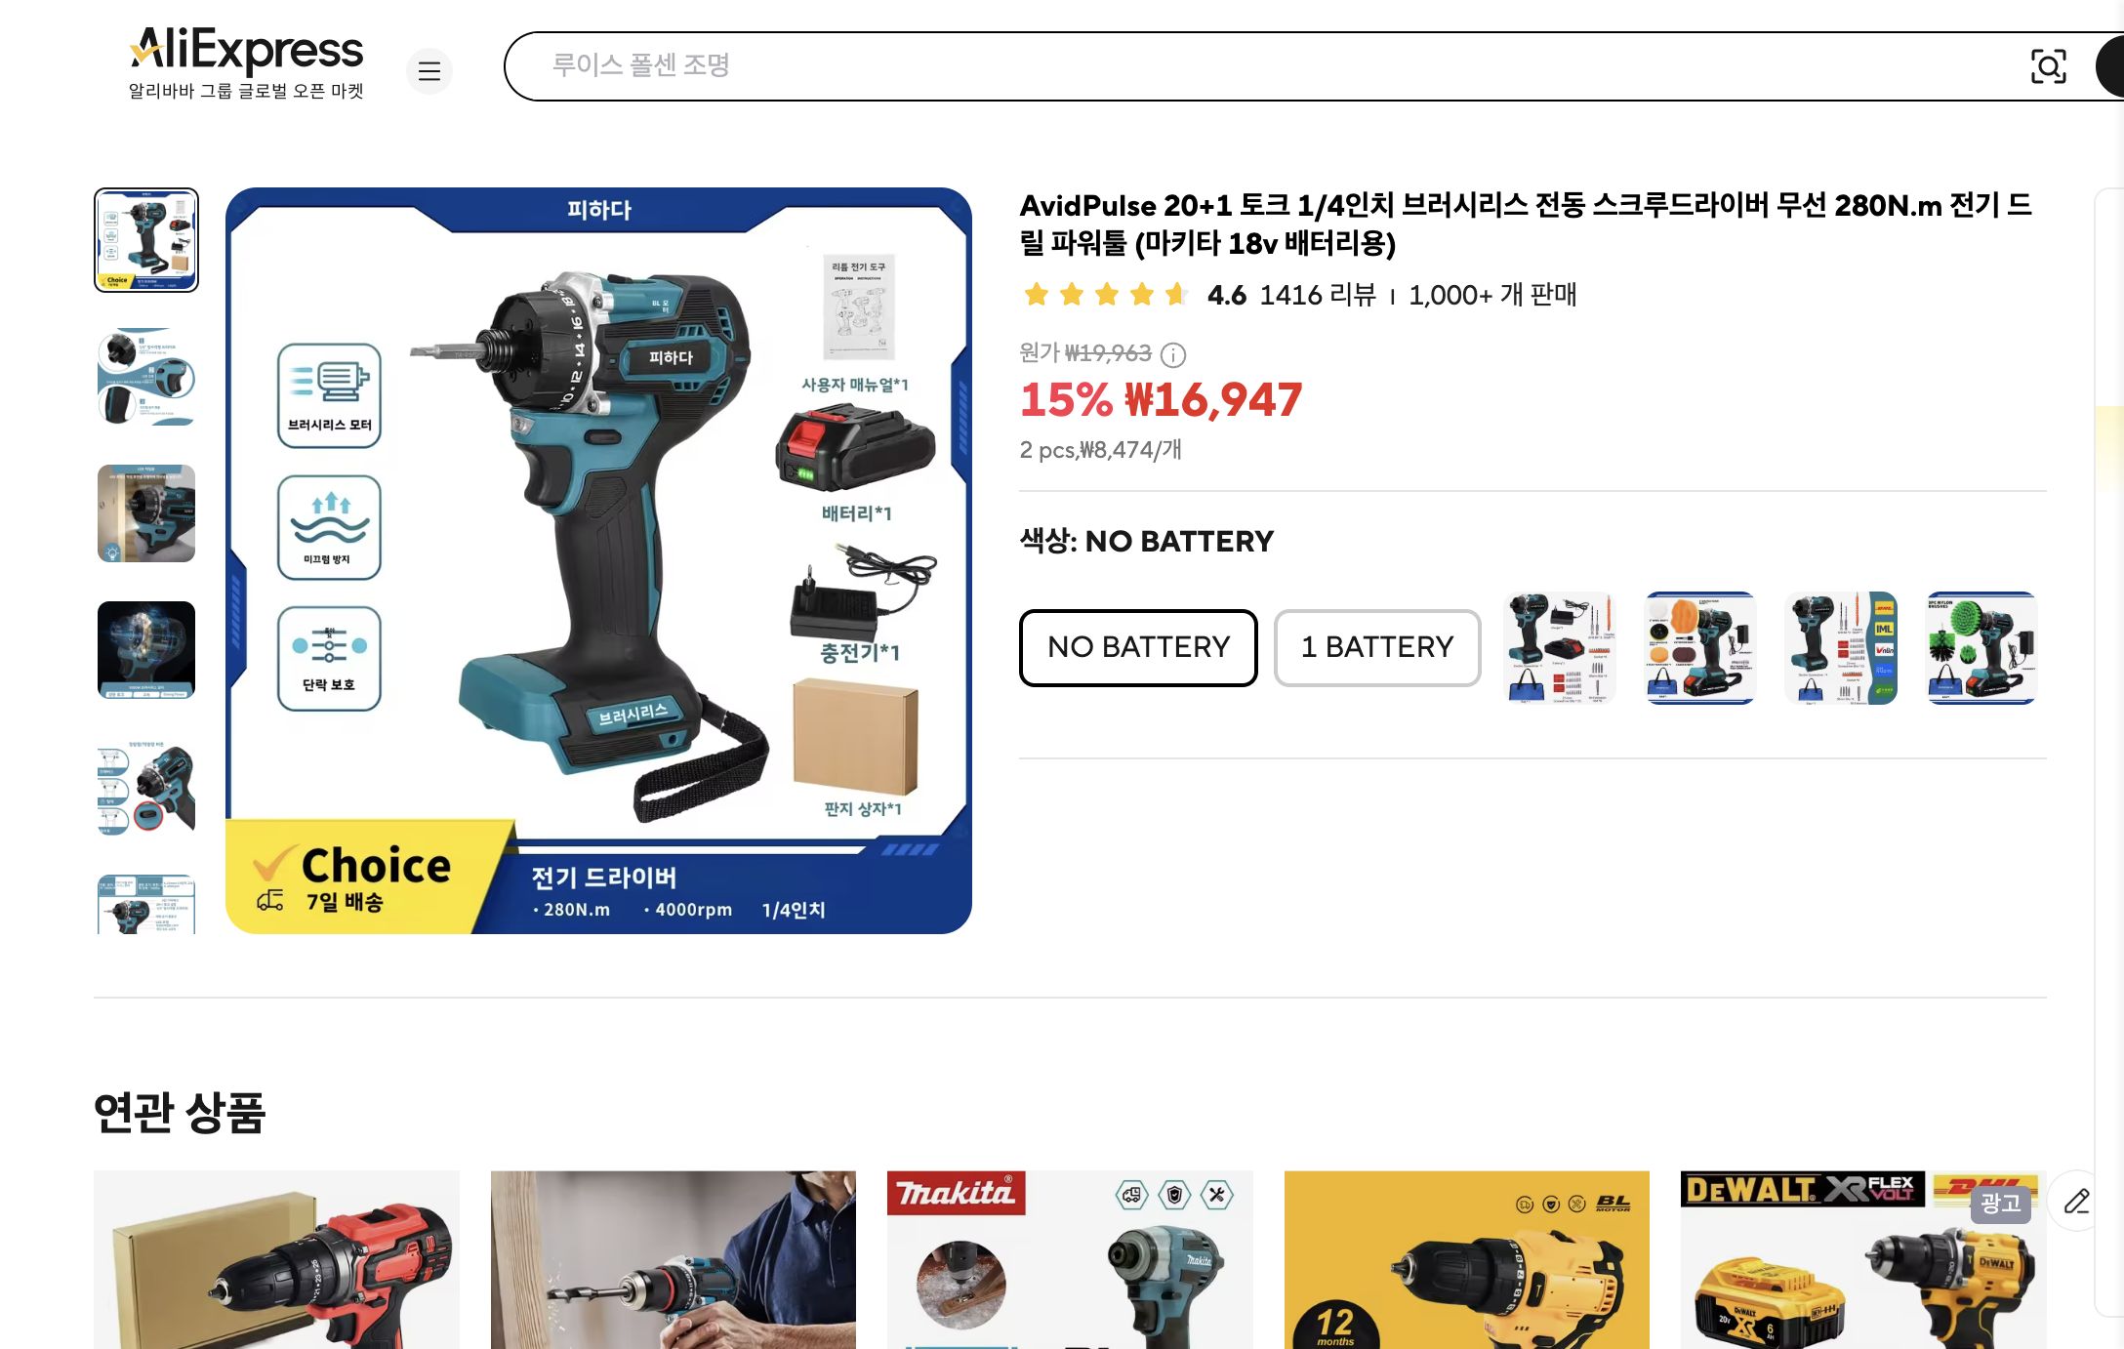
Task: Click the main drill product image
Action: 598,560
